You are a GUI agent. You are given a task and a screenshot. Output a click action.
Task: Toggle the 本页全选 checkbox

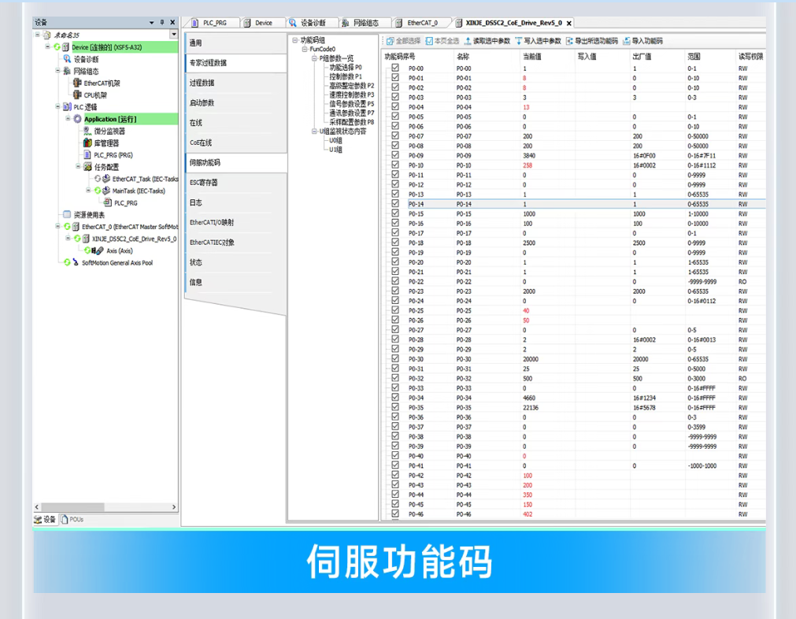pyautogui.click(x=430, y=42)
